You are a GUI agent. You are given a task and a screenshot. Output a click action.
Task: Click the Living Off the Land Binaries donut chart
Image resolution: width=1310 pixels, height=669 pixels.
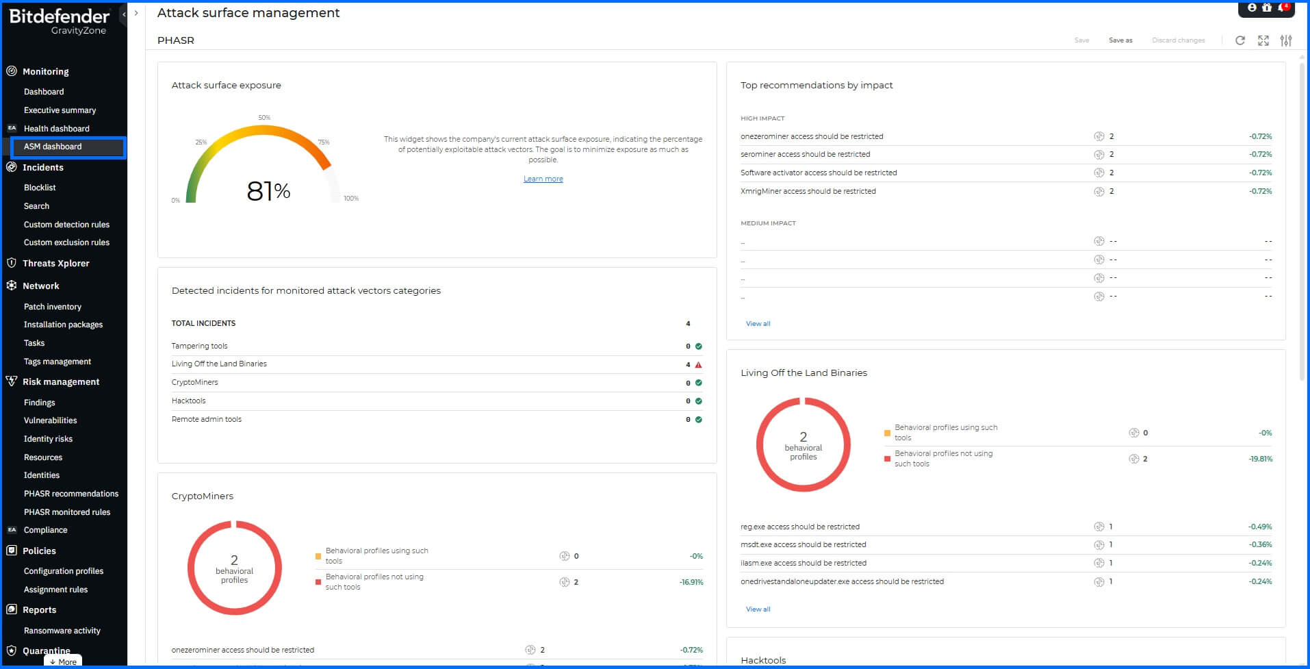[x=804, y=444]
